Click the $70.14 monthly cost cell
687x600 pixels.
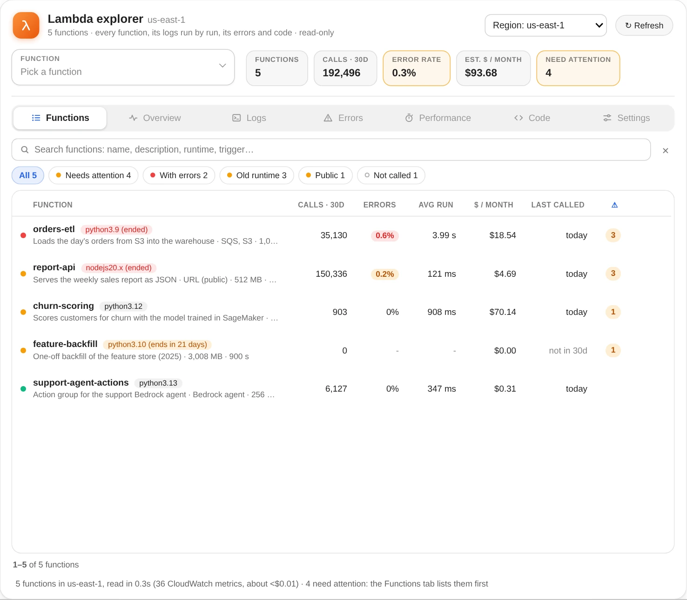point(503,312)
